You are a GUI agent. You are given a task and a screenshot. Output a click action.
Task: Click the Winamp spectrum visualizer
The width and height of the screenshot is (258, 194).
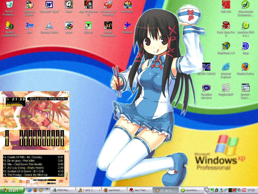click(15, 104)
